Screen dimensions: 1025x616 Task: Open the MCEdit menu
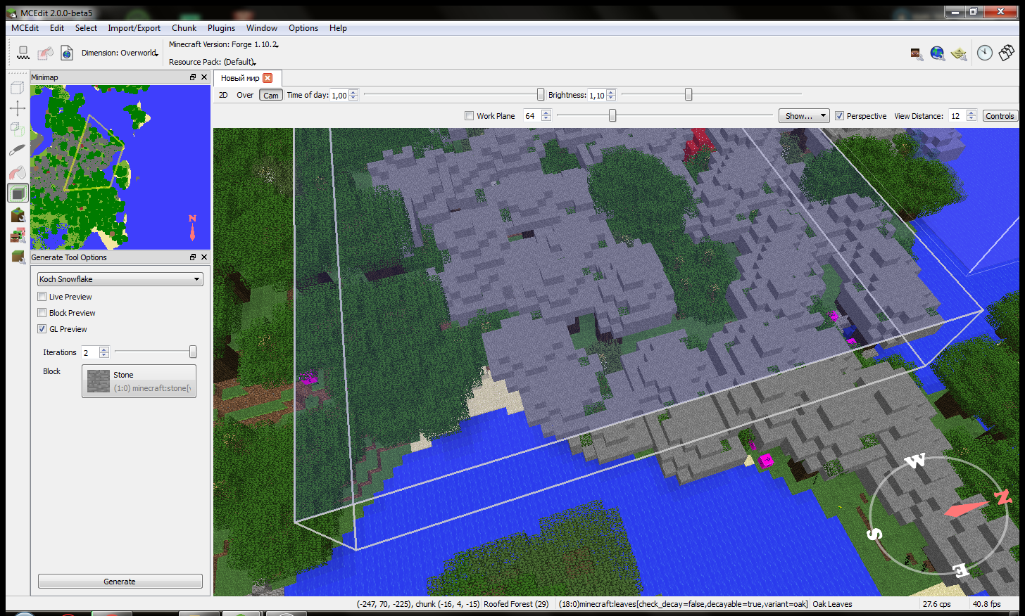pyautogui.click(x=25, y=28)
